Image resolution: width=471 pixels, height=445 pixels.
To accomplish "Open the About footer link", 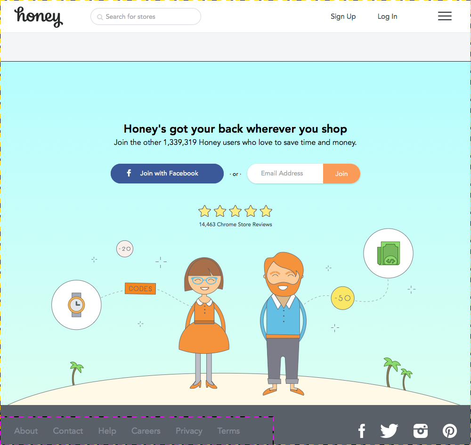I will point(26,431).
